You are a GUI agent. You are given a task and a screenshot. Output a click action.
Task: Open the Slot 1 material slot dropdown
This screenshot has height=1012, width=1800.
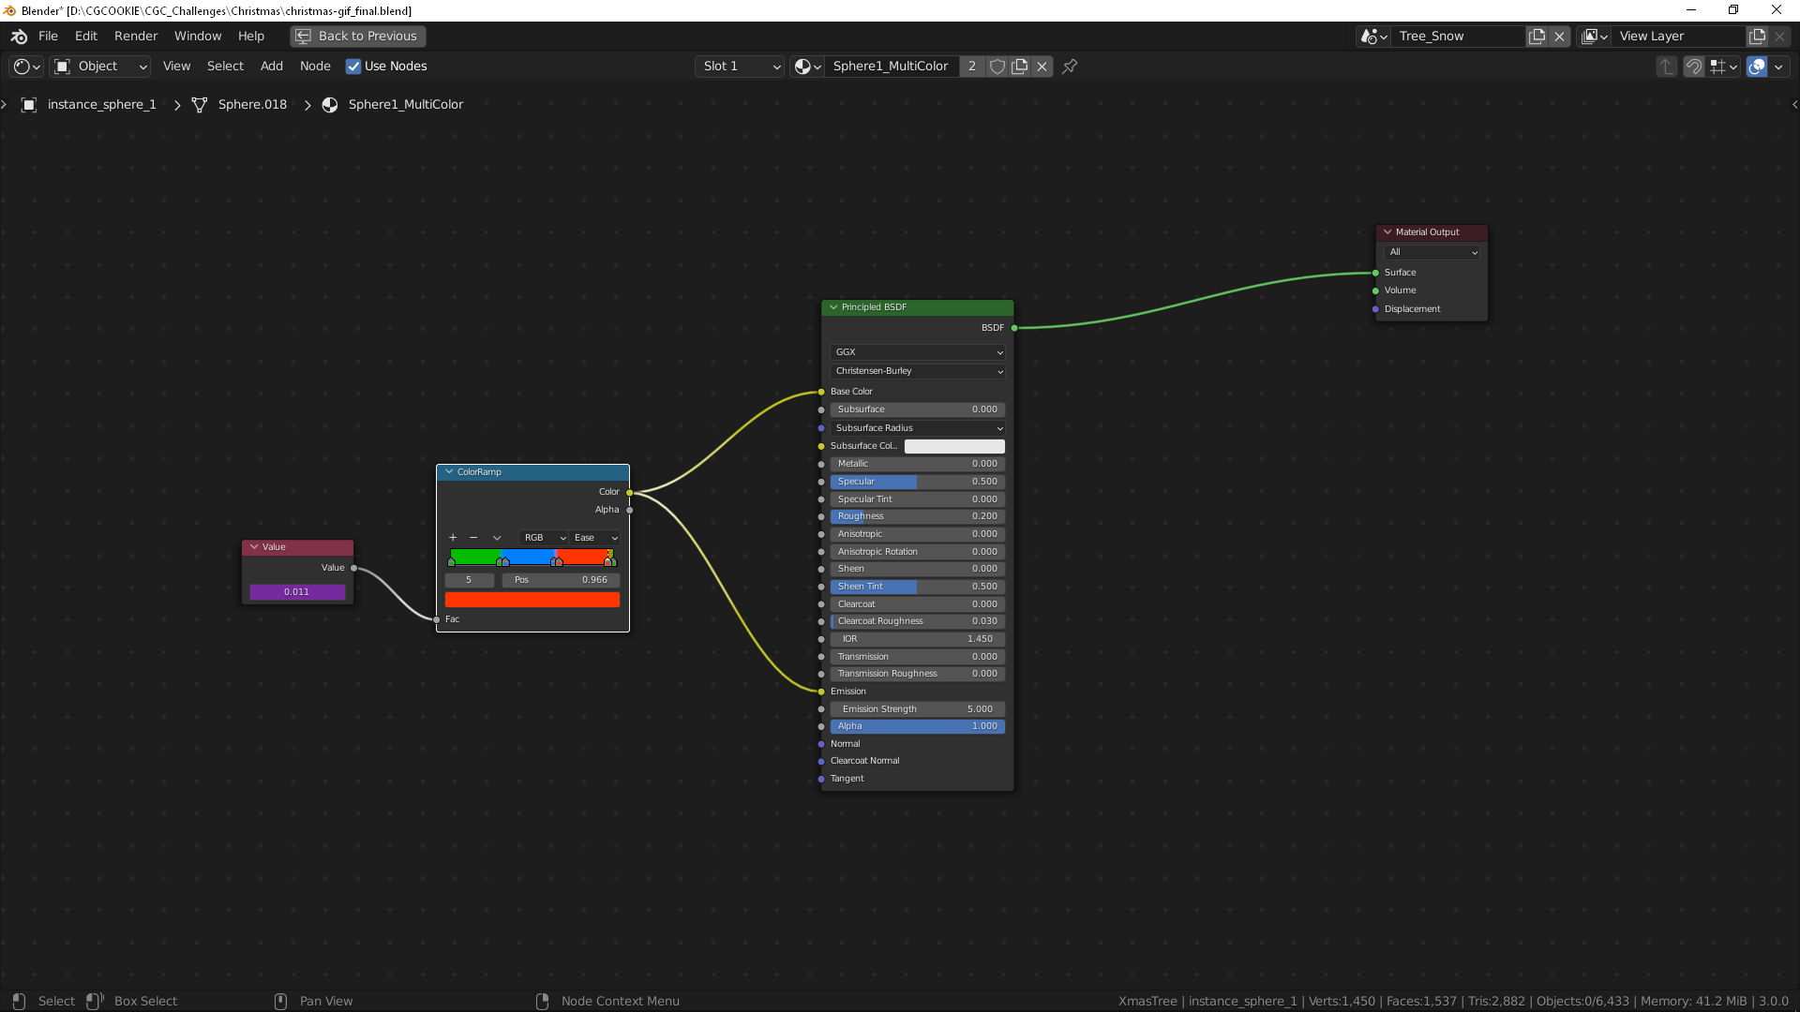(x=740, y=67)
